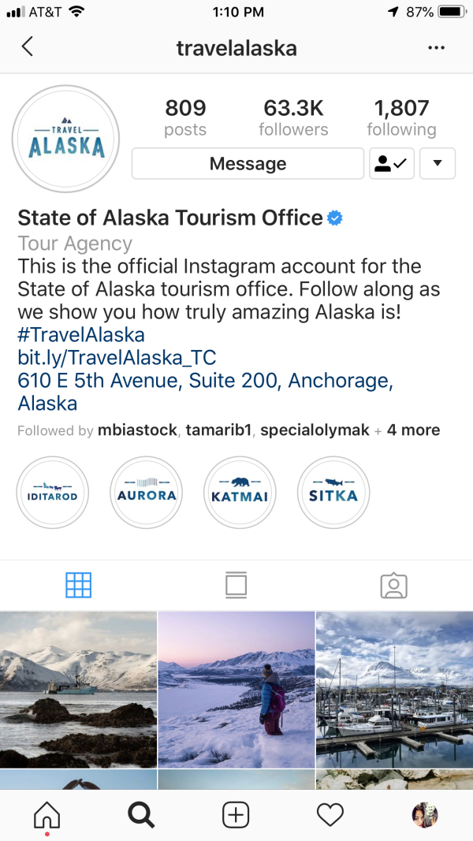Image resolution: width=473 pixels, height=841 pixels.
Task: Open the activity heart icon
Action: coord(330,815)
